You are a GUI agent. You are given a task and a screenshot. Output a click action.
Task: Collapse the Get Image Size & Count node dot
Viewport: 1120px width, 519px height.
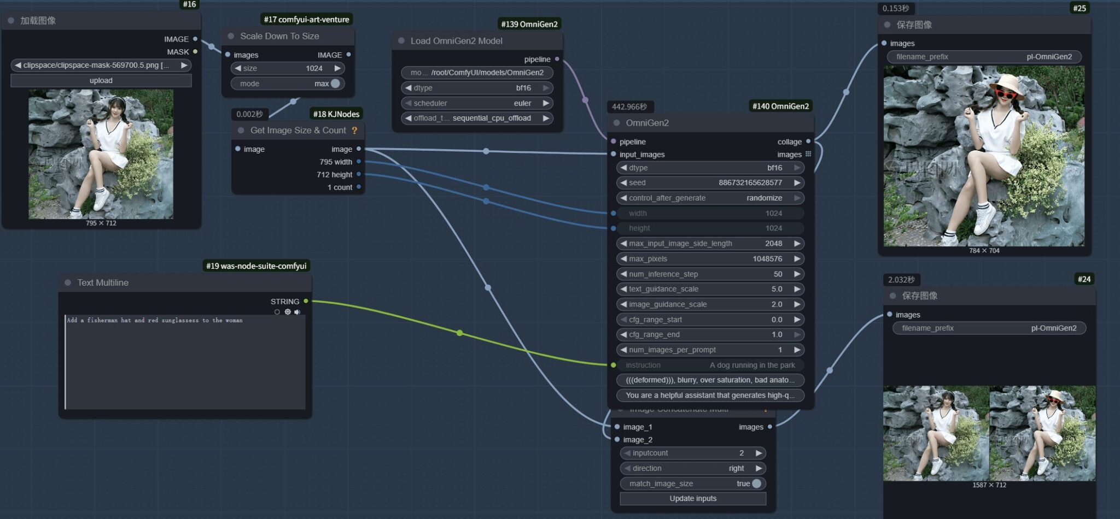point(241,131)
